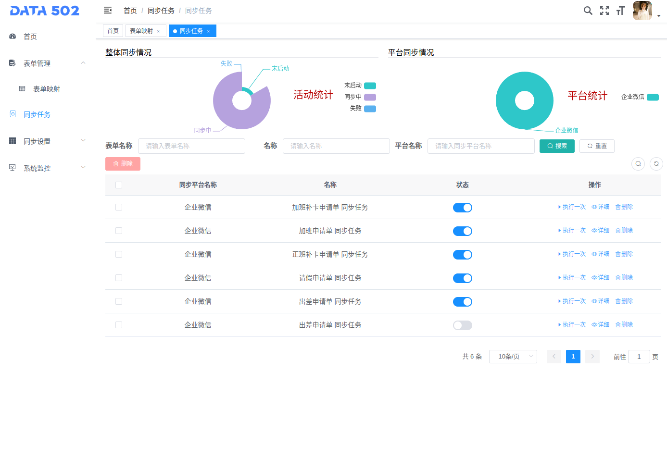This screenshot has width=667, height=458.
Task: Expand the 同步设置 sidebar menu
Action: pos(47,141)
